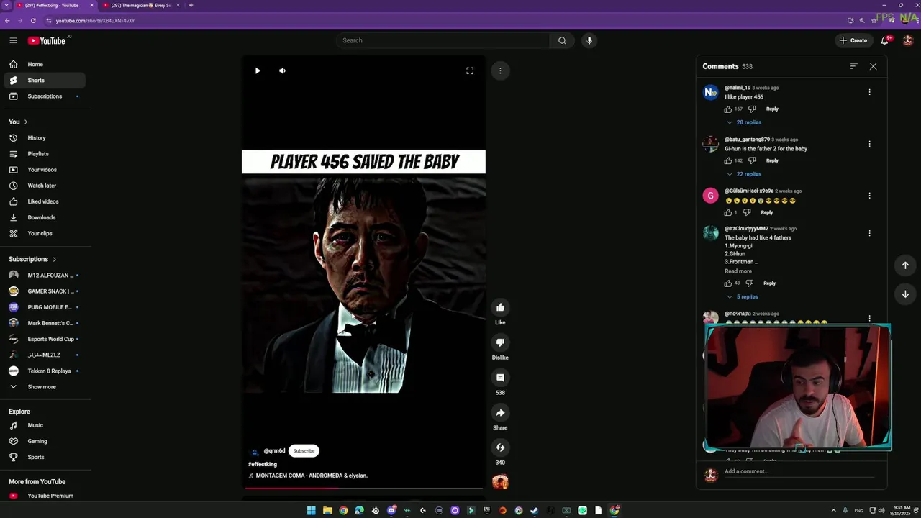Open options for @nalmi_19's comment
The image size is (921, 518).
pos(869,92)
